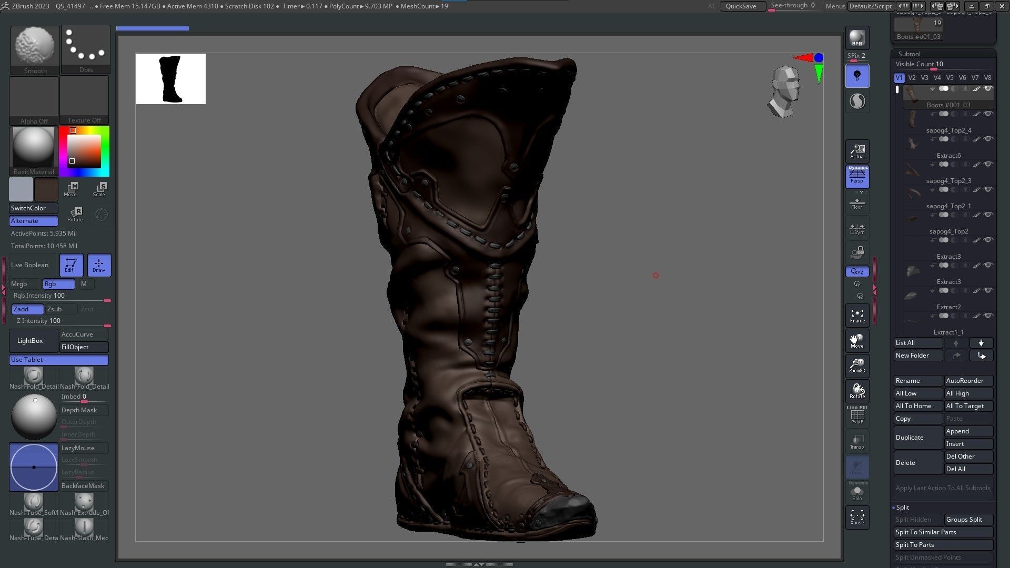Switch to visibility set V6

[962, 78]
